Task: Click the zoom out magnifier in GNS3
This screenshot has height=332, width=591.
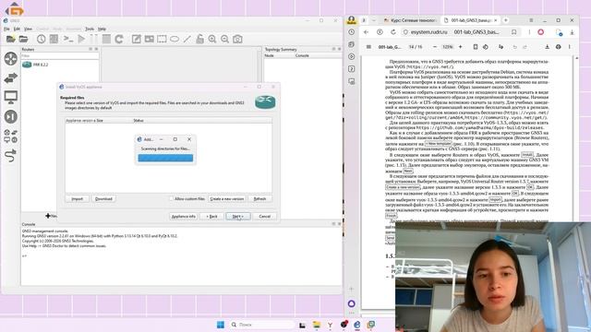Action: point(224,39)
